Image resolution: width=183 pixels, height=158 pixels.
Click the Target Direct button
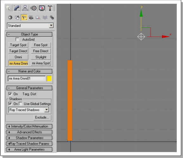click(x=18, y=51)
